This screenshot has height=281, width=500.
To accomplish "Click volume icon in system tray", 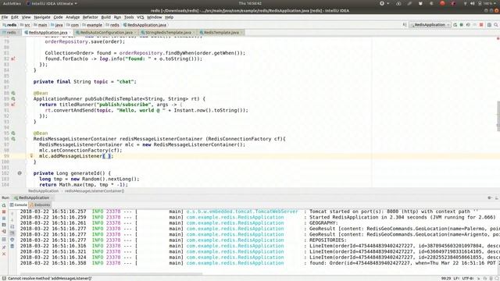I will 472,3.
